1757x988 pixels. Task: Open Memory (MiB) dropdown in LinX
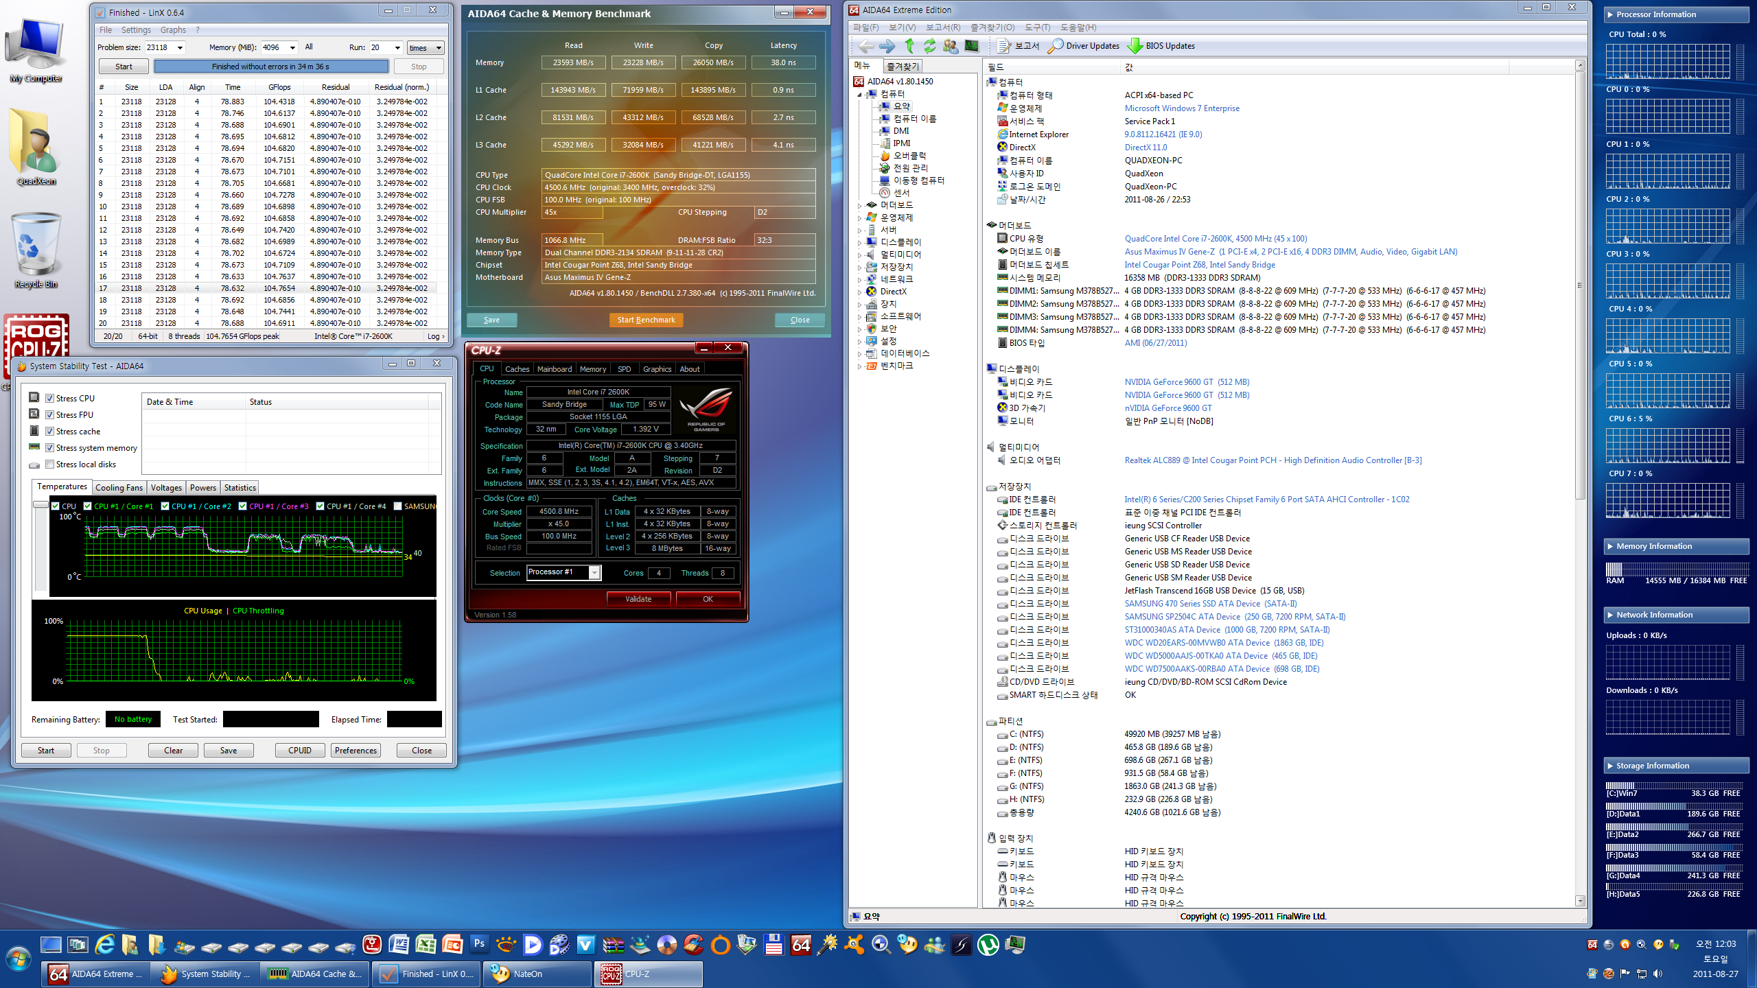[292, 47]
